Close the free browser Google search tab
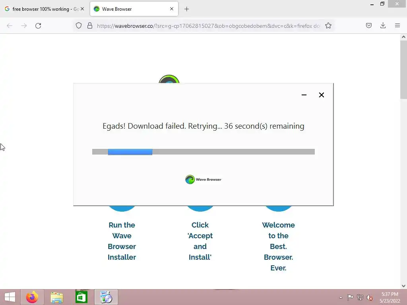The width and height of the screenshot is (407, 305). pyautogui.click(x=82, y=9)
